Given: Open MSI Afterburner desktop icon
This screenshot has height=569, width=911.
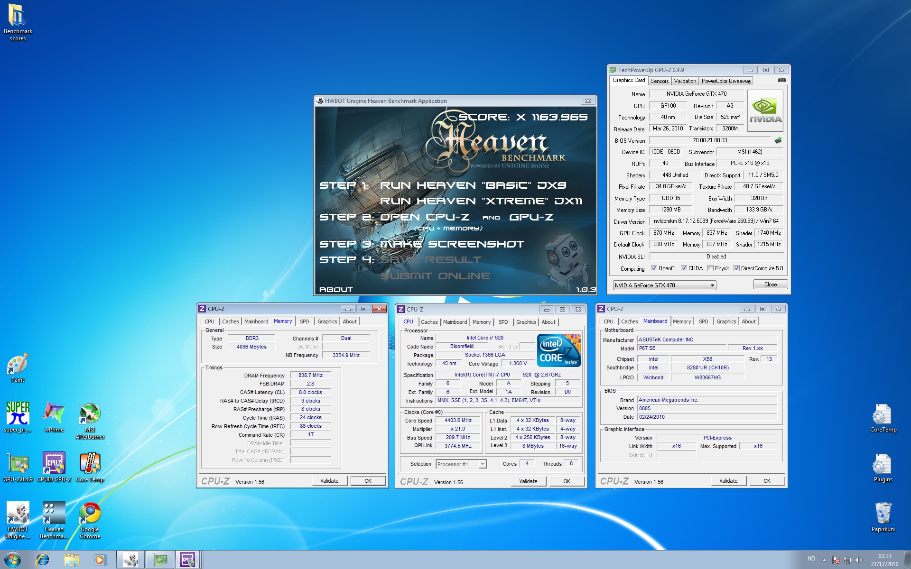Looking at the screenshot, I should 90,421.
